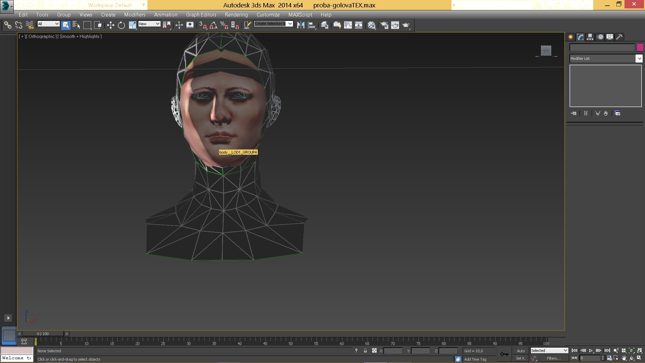Open the Graph Editors menu
Screen dimensions: 645x363
201,15
